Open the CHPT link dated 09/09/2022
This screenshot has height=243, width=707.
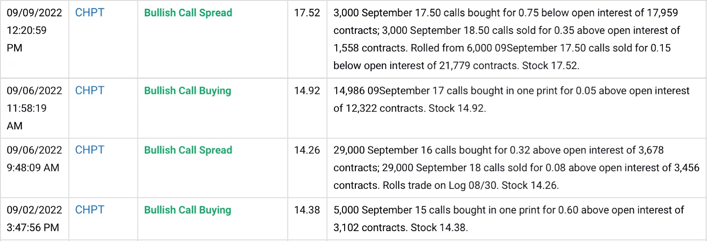click(x=90, y=13)
